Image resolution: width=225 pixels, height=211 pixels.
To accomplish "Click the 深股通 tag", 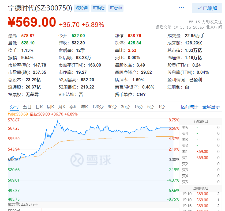I will click(82, 8).
